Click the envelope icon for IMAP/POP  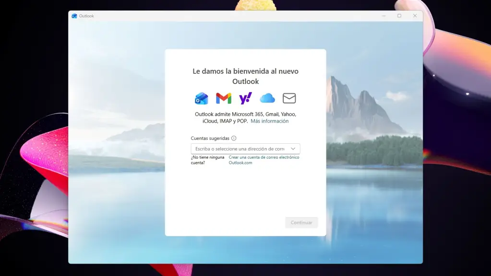289,98
